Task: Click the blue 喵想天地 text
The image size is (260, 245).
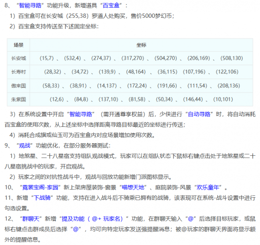Action: tap(133, 187)
